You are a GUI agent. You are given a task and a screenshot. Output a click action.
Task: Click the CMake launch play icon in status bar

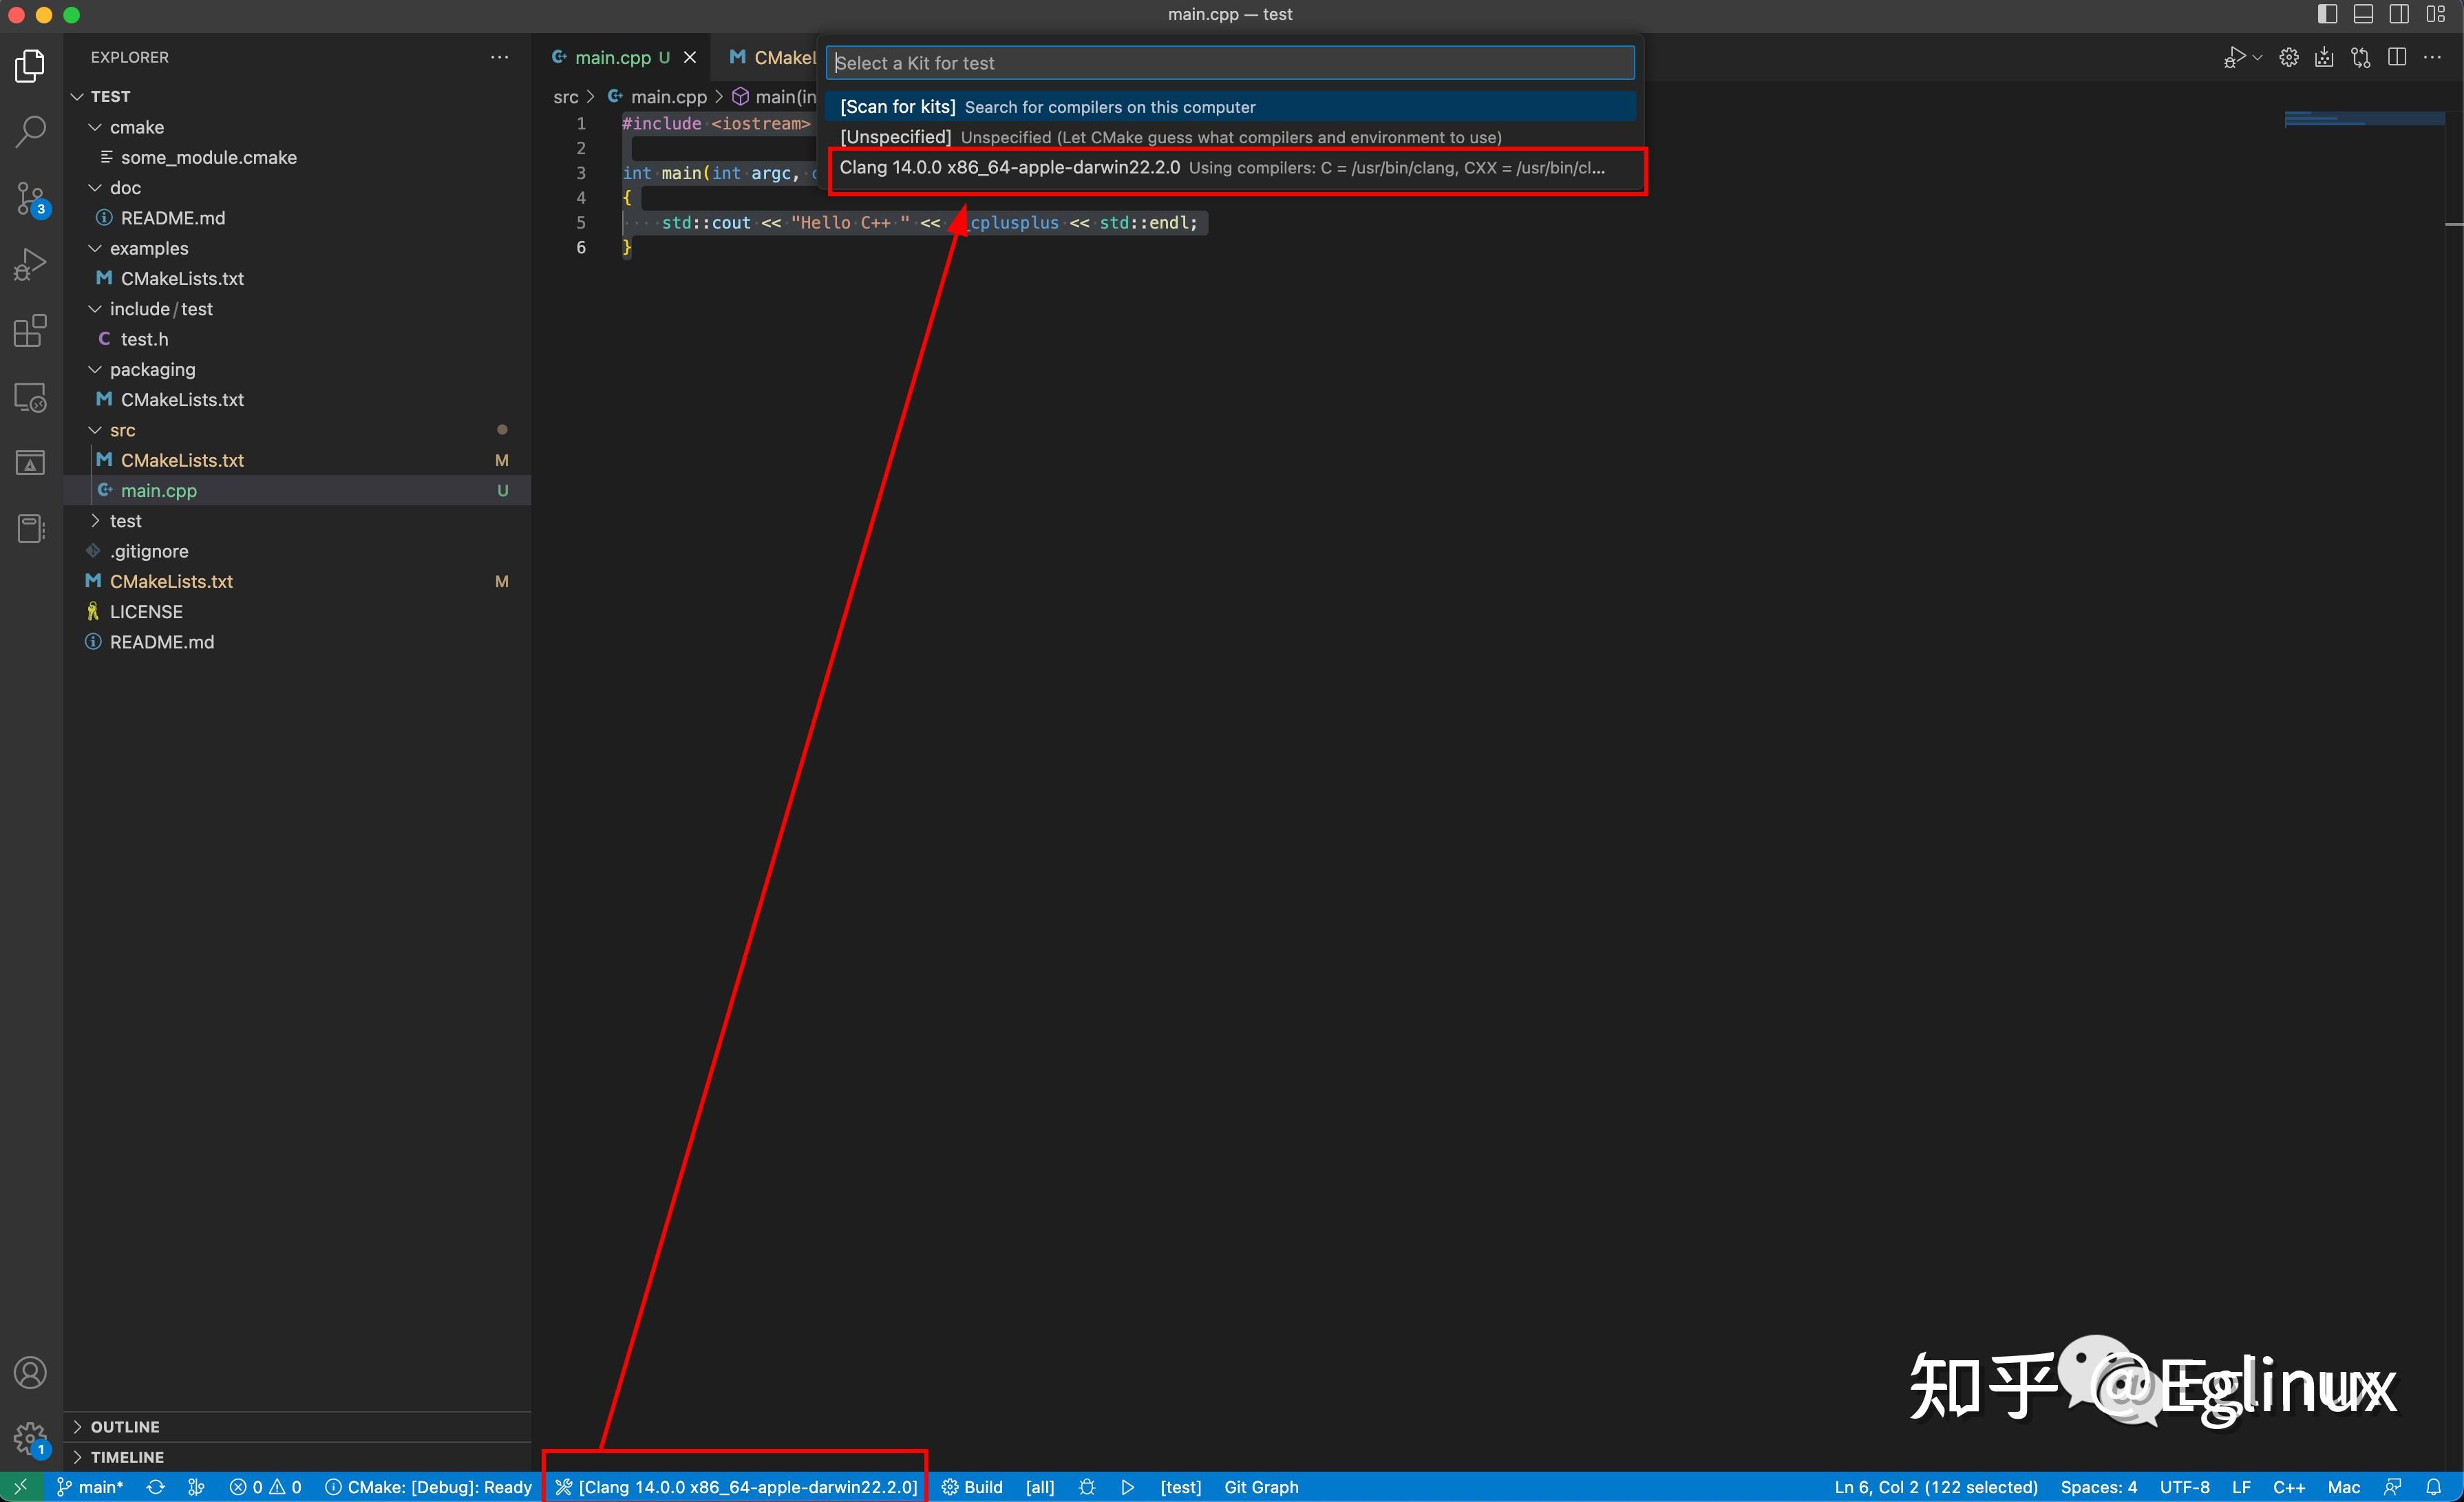pyautogui.click(x=1128, y=1487)
